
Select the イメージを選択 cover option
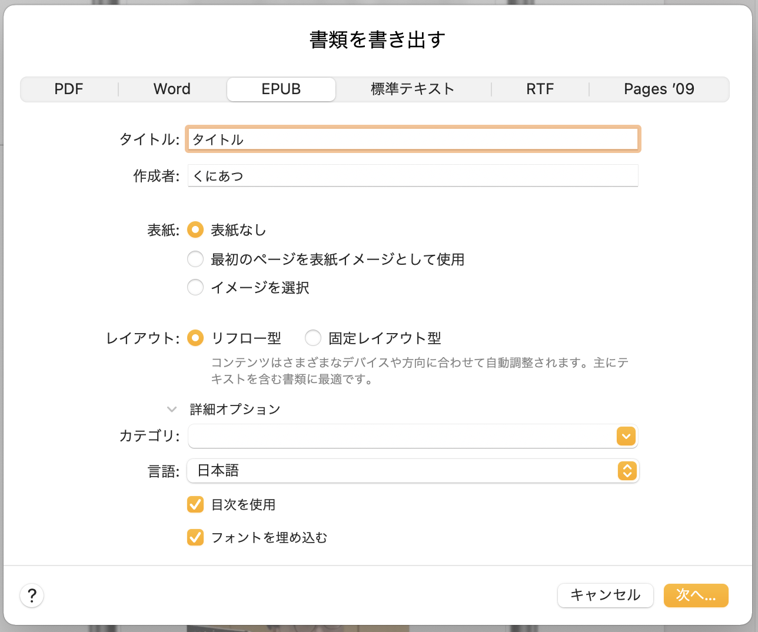(195, 287)
